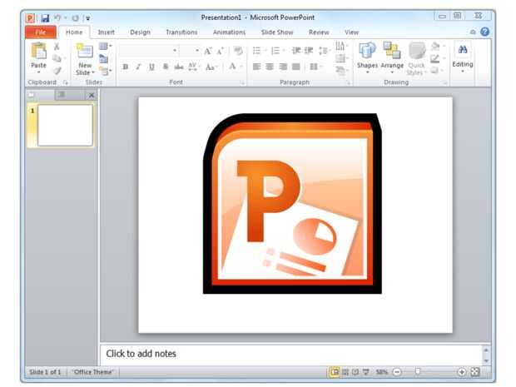The height and width of the screenshot is (387, 516).
Task: Adjust the zoom slider handle
Action: 418,372
